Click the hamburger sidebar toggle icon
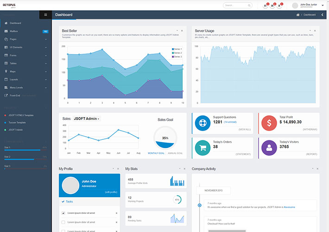This screenshot has width=329, height=232. tap(45, 15)
